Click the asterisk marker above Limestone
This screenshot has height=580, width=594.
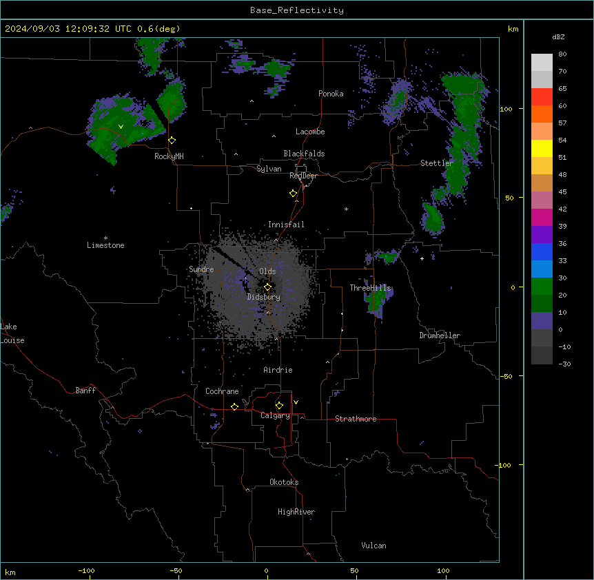105,238
